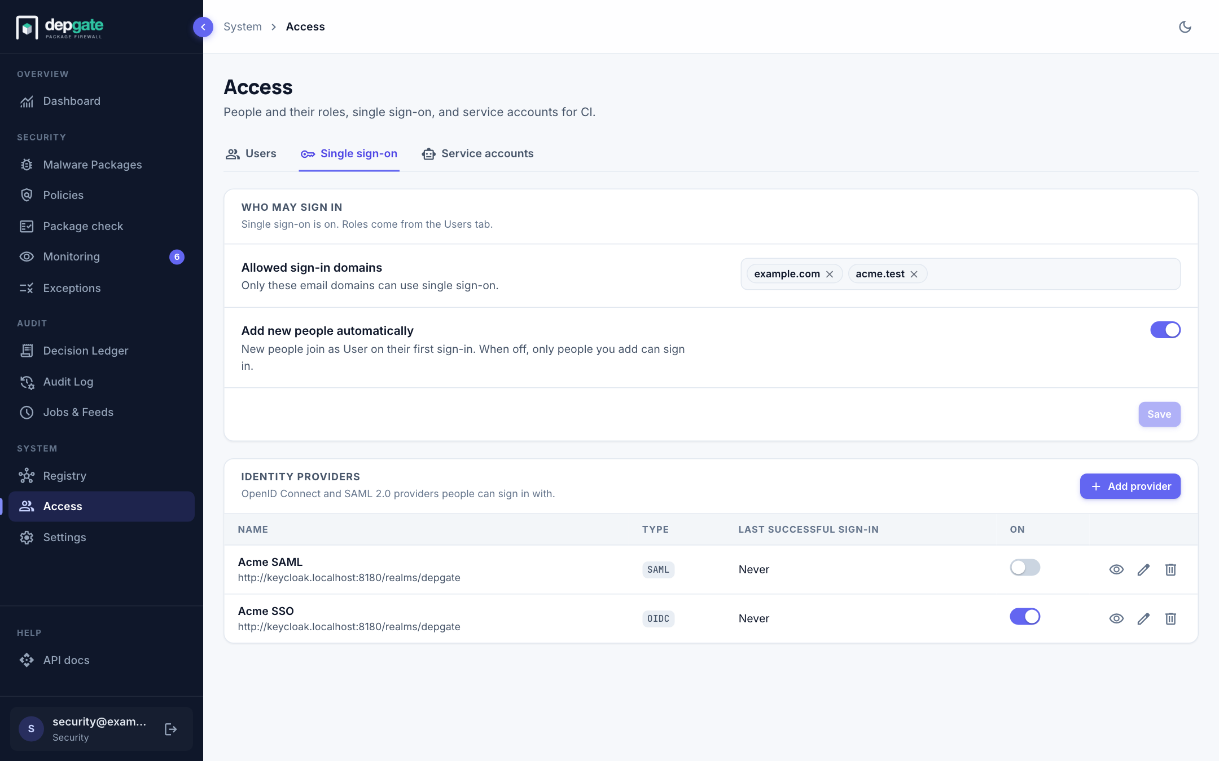Open Exceptions page
This screenshot has width=1219, height=761.
(102, 288)
